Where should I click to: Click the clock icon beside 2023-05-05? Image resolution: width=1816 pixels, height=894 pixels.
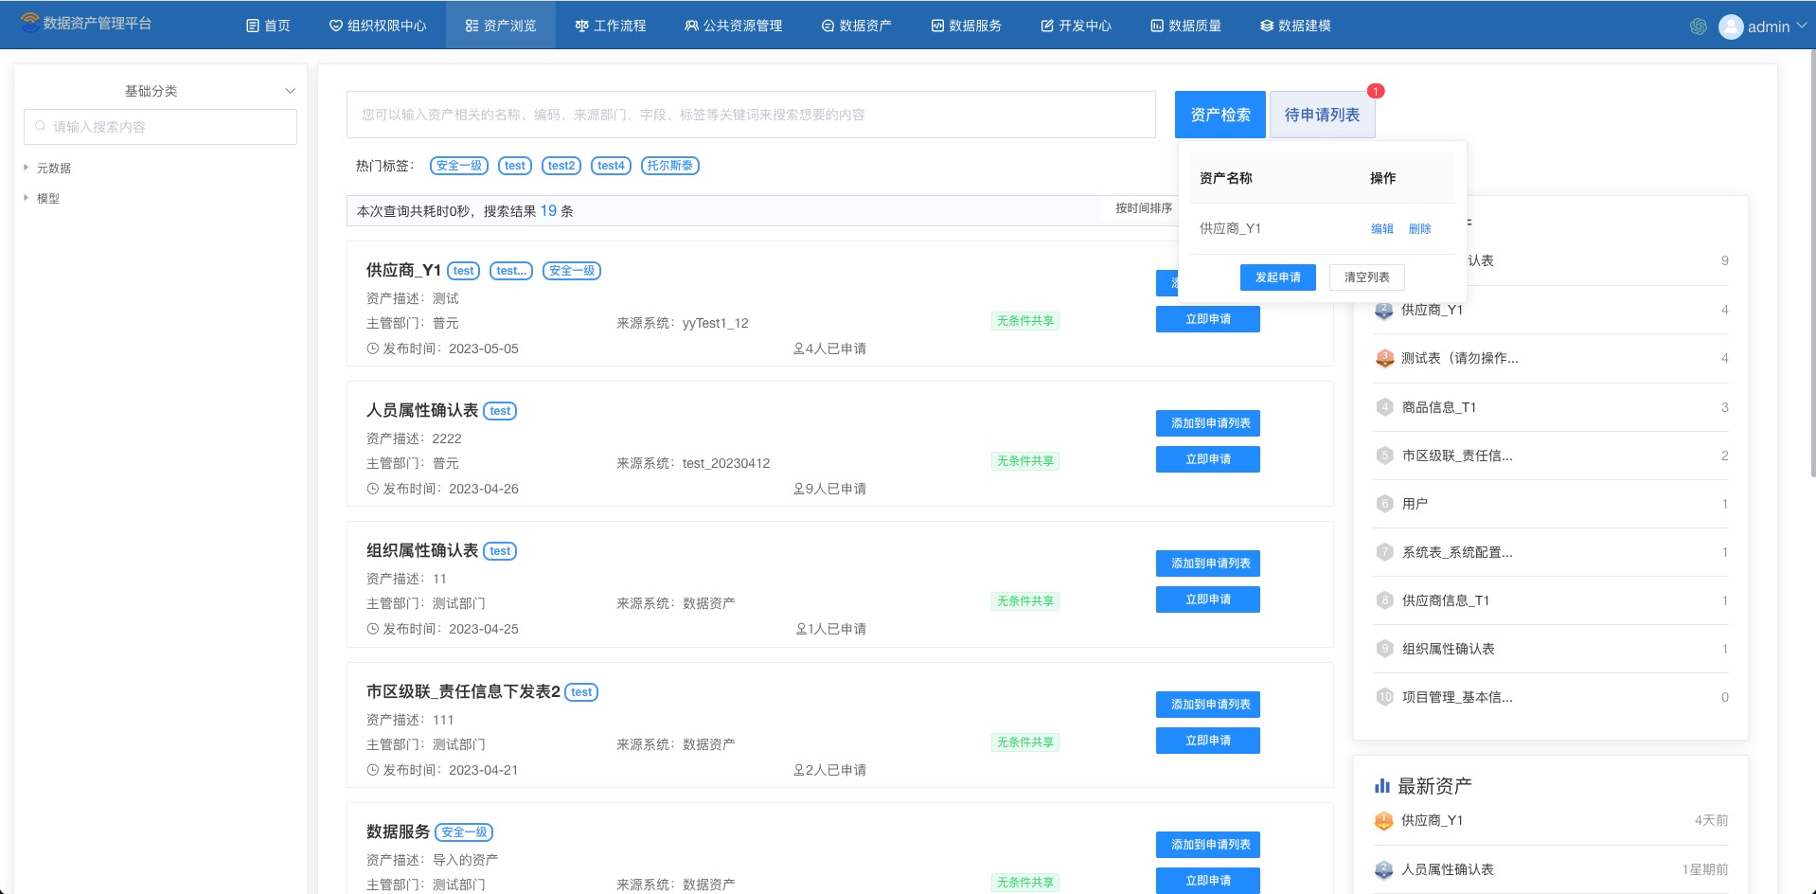click(372, 349)
